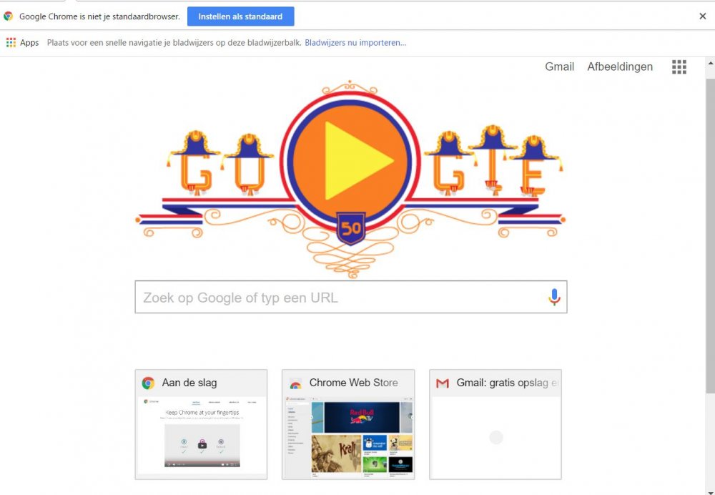715x495 pixels.
Task: Click the vertical scrollbar thumb
Action: coord(711,235)
